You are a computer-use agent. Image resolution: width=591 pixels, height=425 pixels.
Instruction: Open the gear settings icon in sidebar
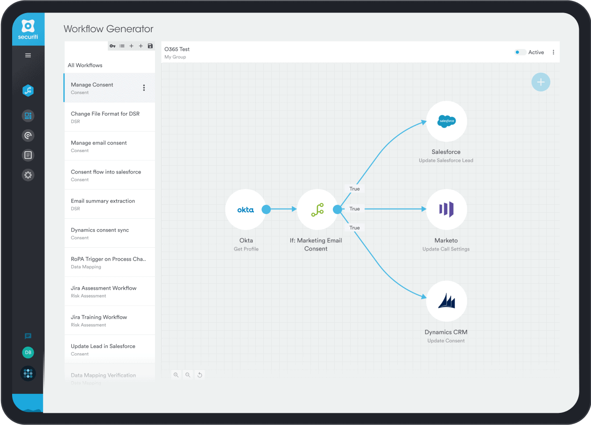28,175
